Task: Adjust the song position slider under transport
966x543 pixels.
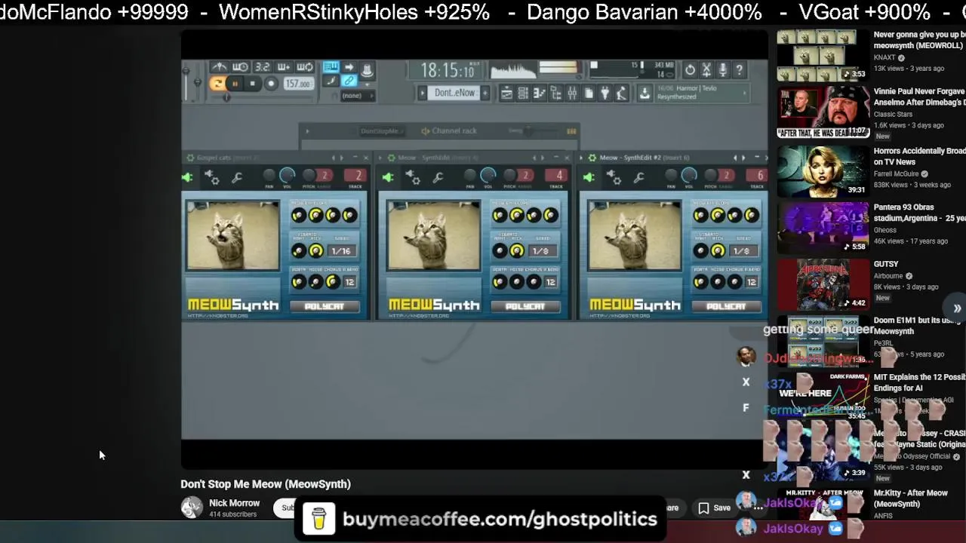Action: click(226, 97)
